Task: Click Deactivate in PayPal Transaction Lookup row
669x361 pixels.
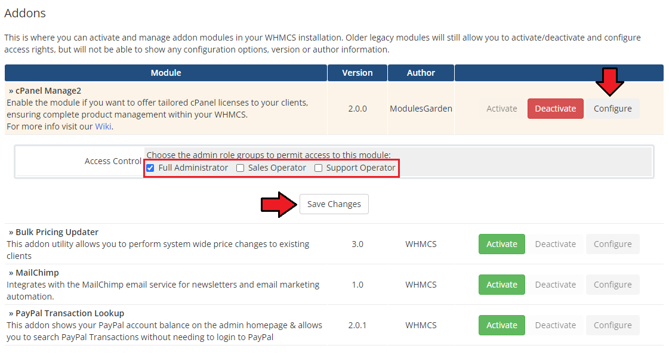Action: 555,325
